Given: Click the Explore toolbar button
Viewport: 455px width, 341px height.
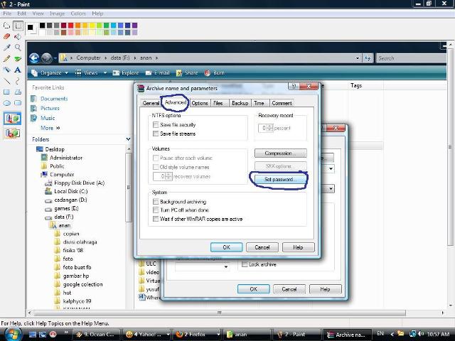Looking at the screenshot, I should (x=126, y=72).
